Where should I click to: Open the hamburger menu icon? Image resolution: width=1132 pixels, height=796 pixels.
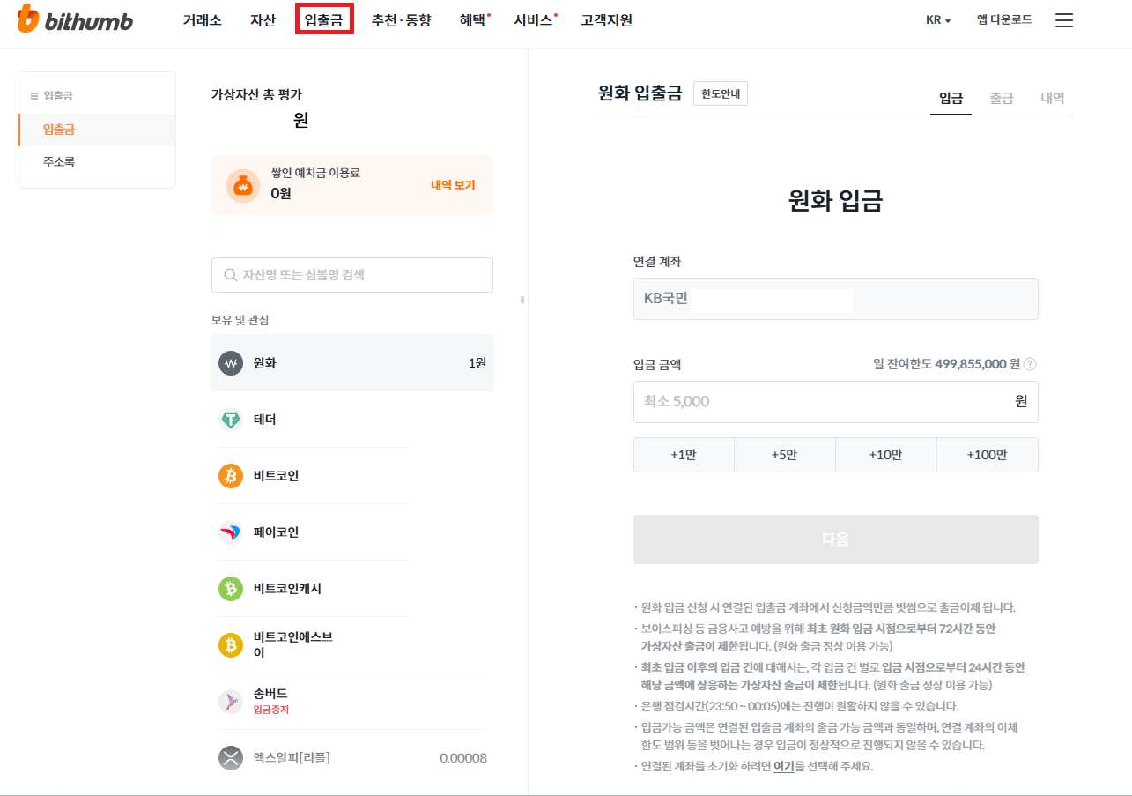pyautogui.click(x=1064, y=20)
